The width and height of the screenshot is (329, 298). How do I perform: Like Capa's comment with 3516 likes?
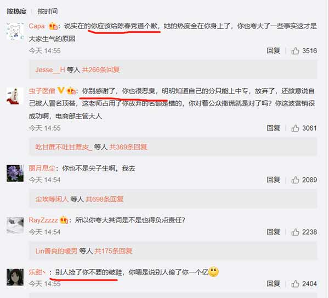[295, 51]
